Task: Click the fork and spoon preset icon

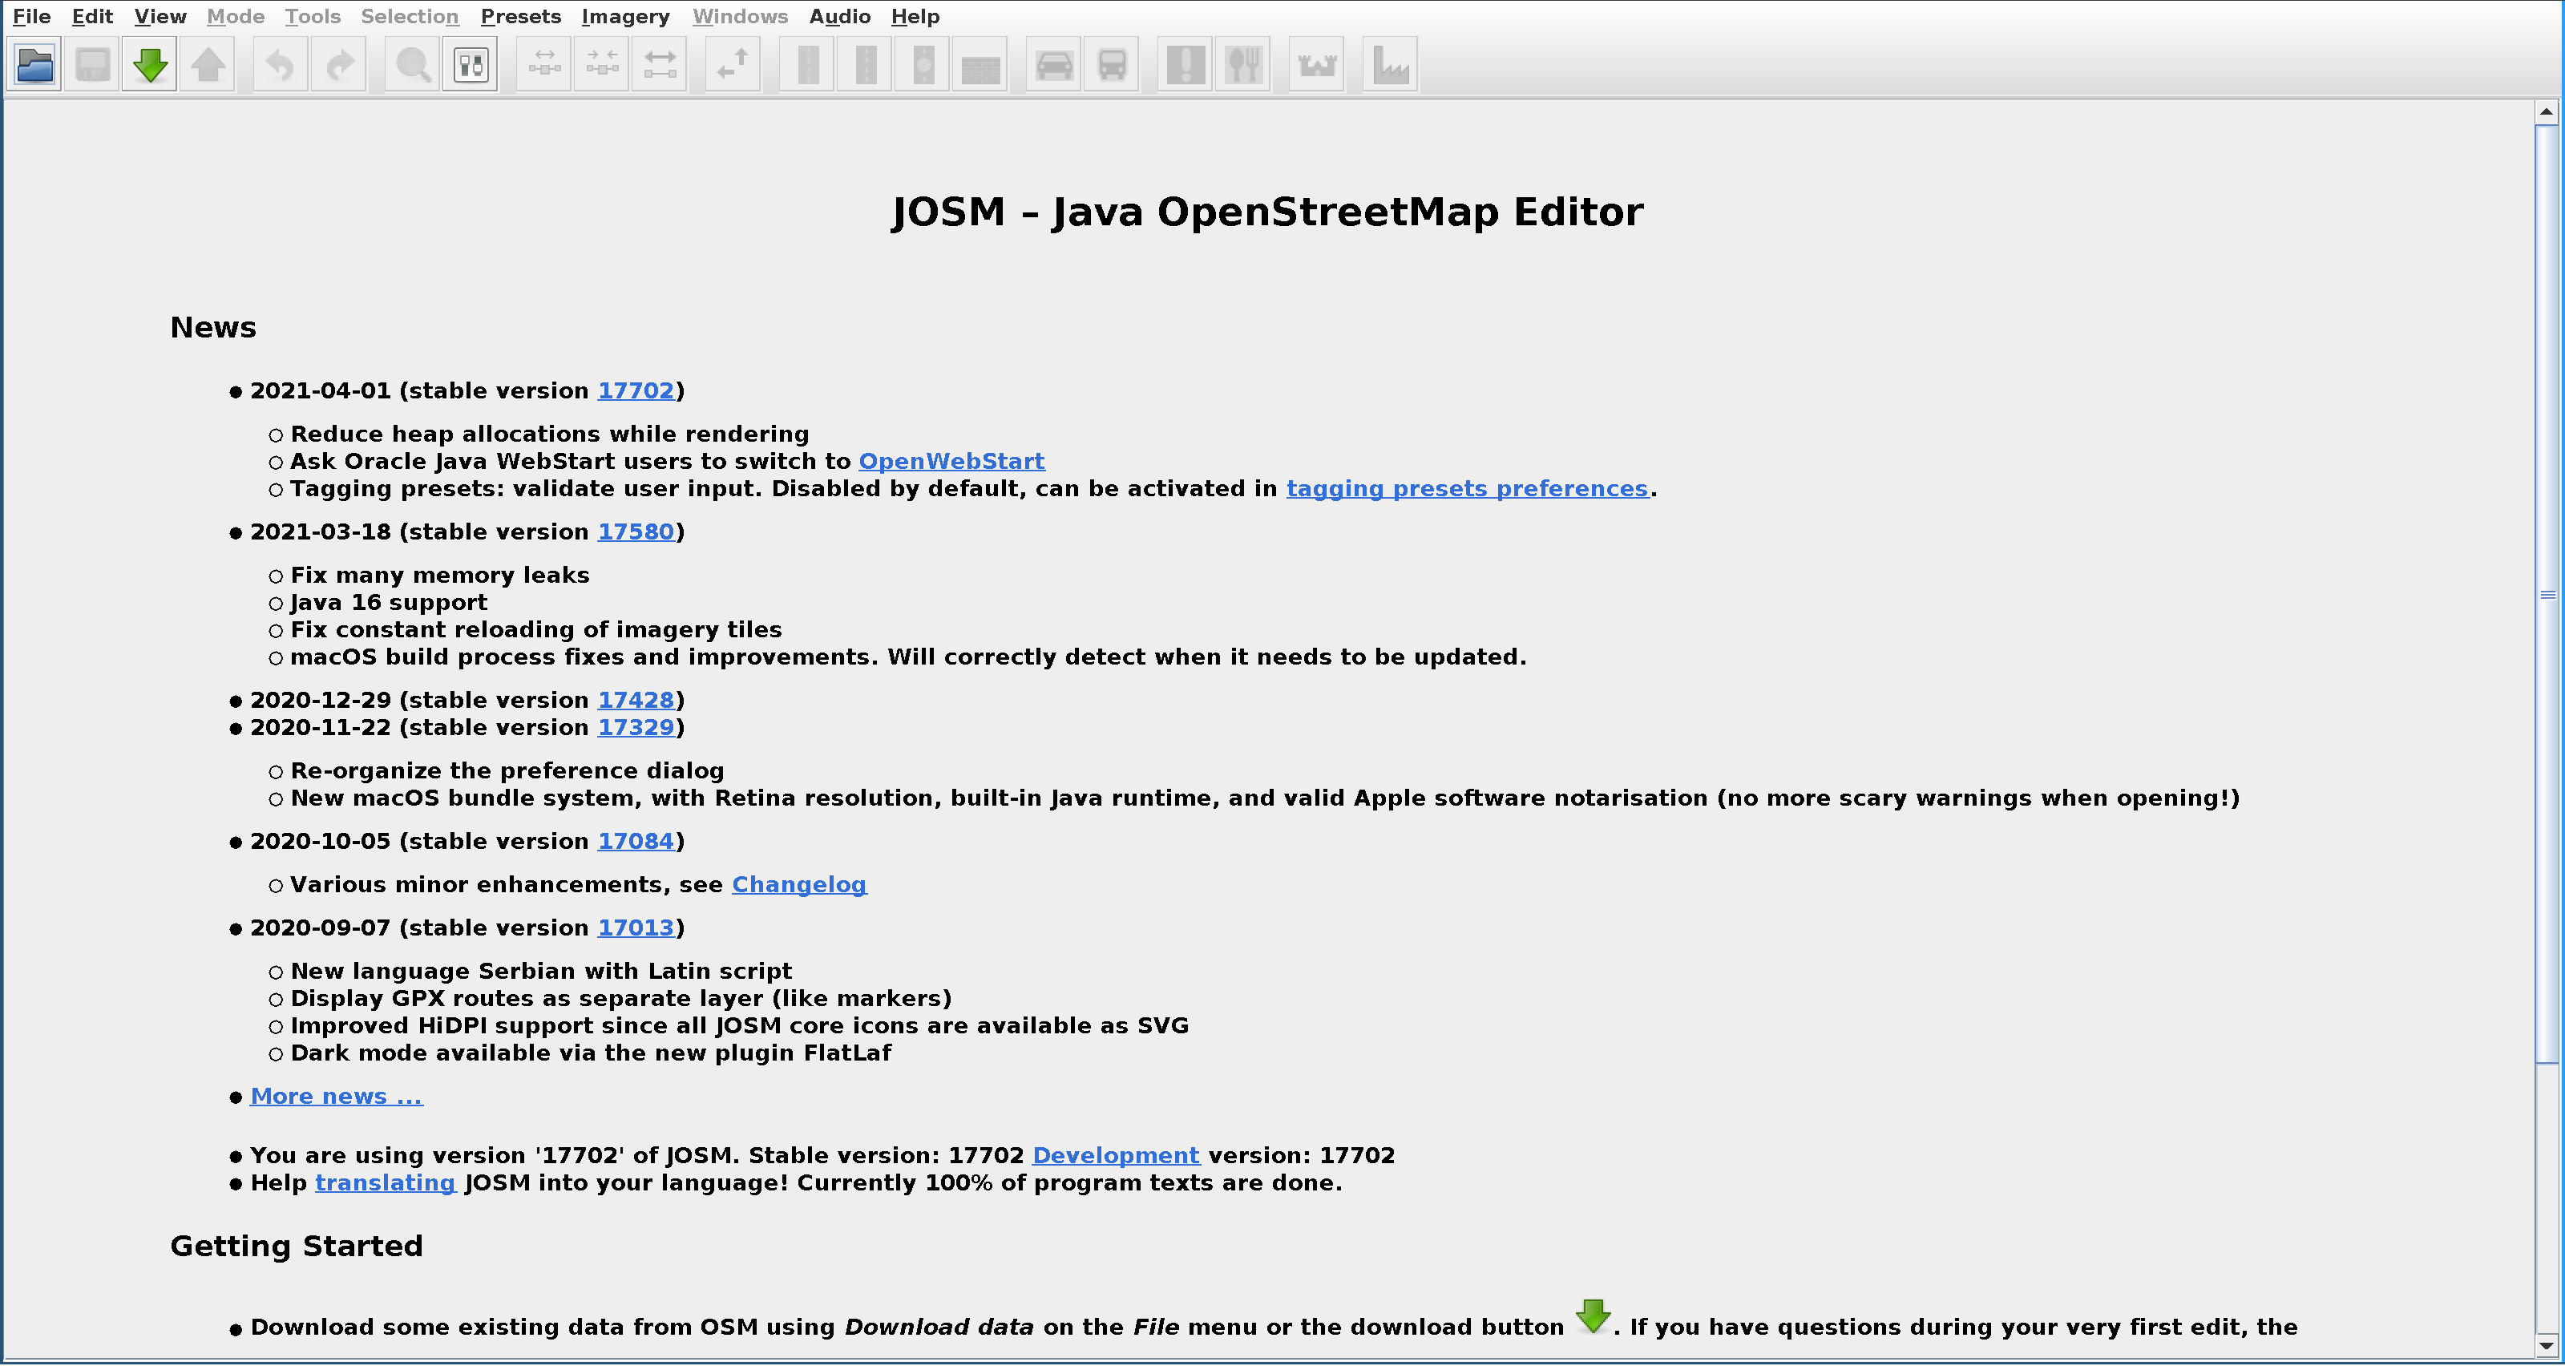Action: pos(1244,65)
